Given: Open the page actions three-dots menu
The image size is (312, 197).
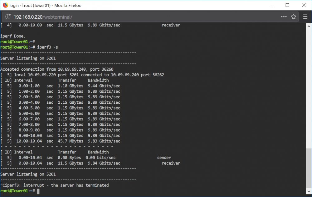Looking at the screenshot, I should click(x=284, y=17).
